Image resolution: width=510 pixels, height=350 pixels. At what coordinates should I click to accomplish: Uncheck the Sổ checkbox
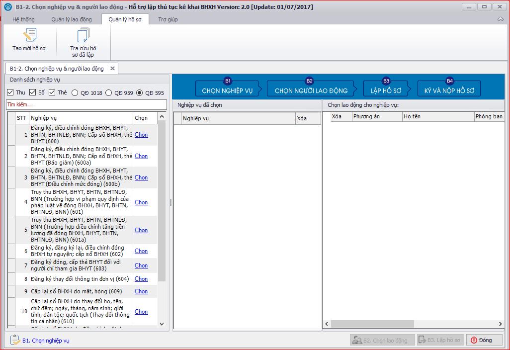[x=33, y=92]
